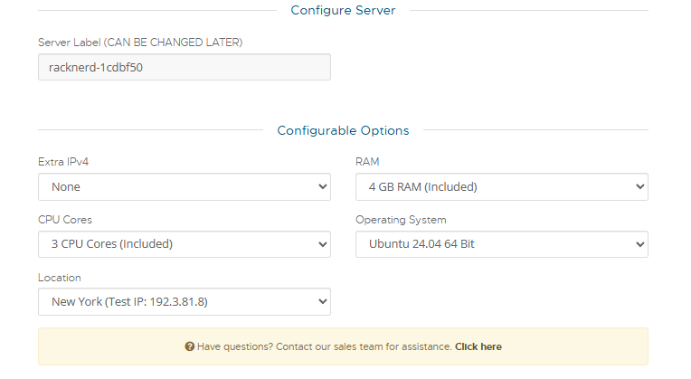Click the chevron on New York select
691x379 pixels.
pyautogui.click(x=323, y=301)
